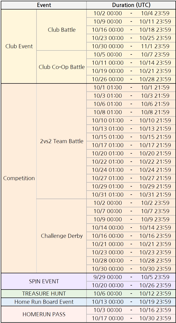The image size is (176, 323).
Task: Click the 11/1 23:59 end time
Action: tap(155, 46)
